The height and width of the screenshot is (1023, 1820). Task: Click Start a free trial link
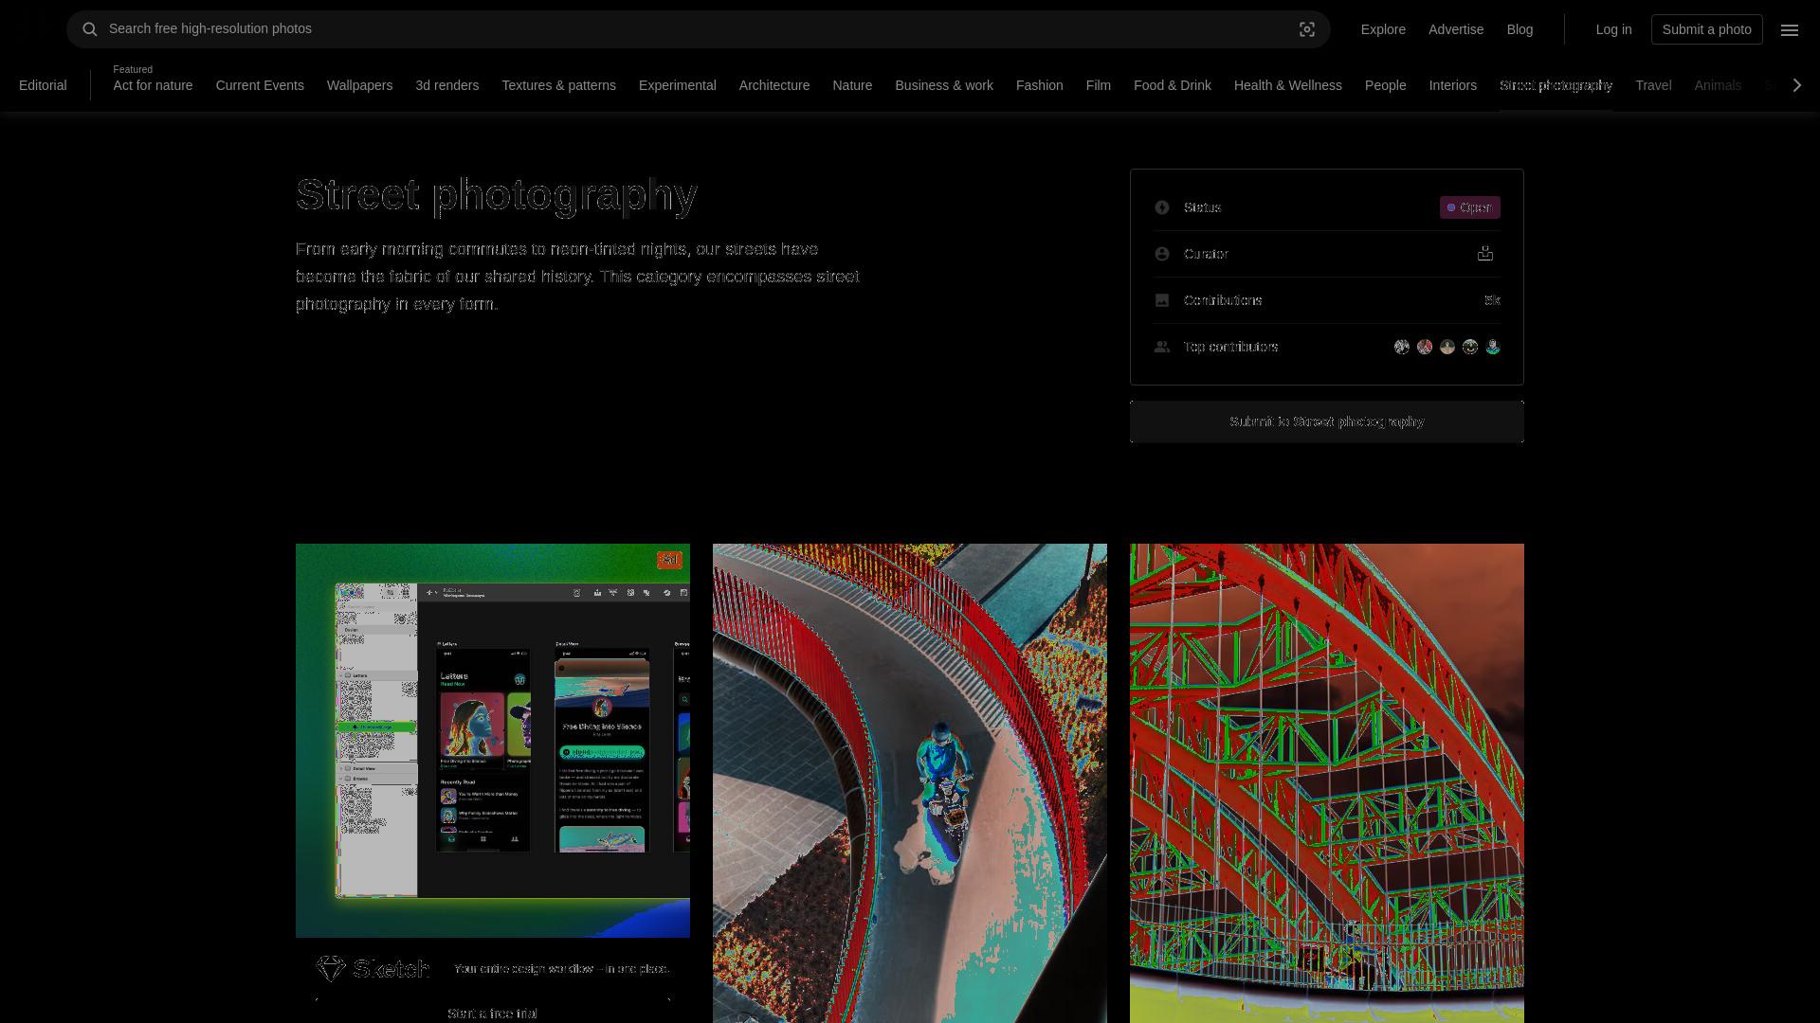coord(492,1014)
